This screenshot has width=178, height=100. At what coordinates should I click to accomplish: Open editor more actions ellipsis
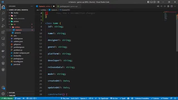tap(175, 6)
